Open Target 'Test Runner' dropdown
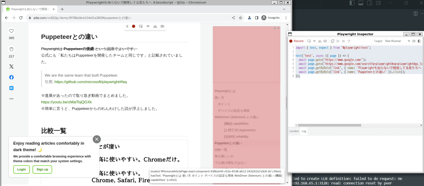424x186 pixels. 397,41
